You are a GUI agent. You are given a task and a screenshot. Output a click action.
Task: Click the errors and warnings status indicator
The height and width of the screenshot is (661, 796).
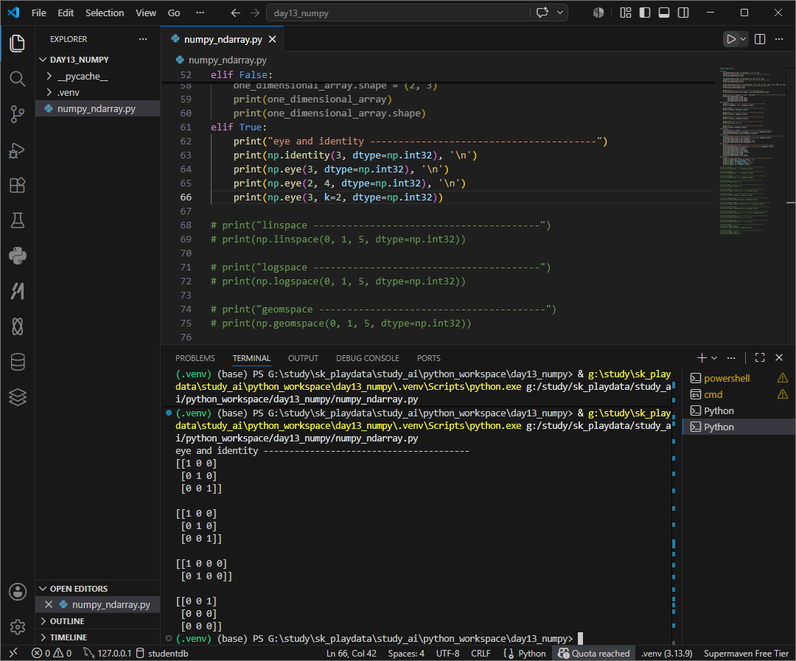coord(52,654)
